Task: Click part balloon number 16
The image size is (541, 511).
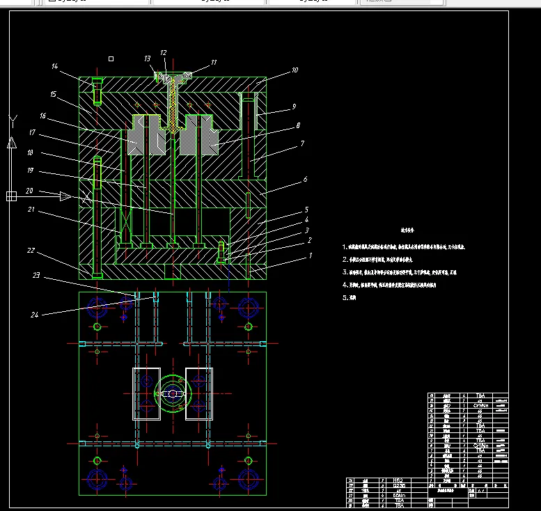Action: 42,116
